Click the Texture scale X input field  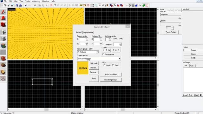82,39
